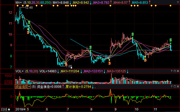Click the last yellow diamond info marker
The height and width of the screenshot is (112, 180).
pos(170,6)
